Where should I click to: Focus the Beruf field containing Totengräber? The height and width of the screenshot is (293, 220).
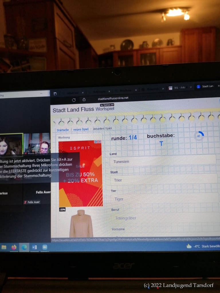pyautogui.click(x=166, y=217)
